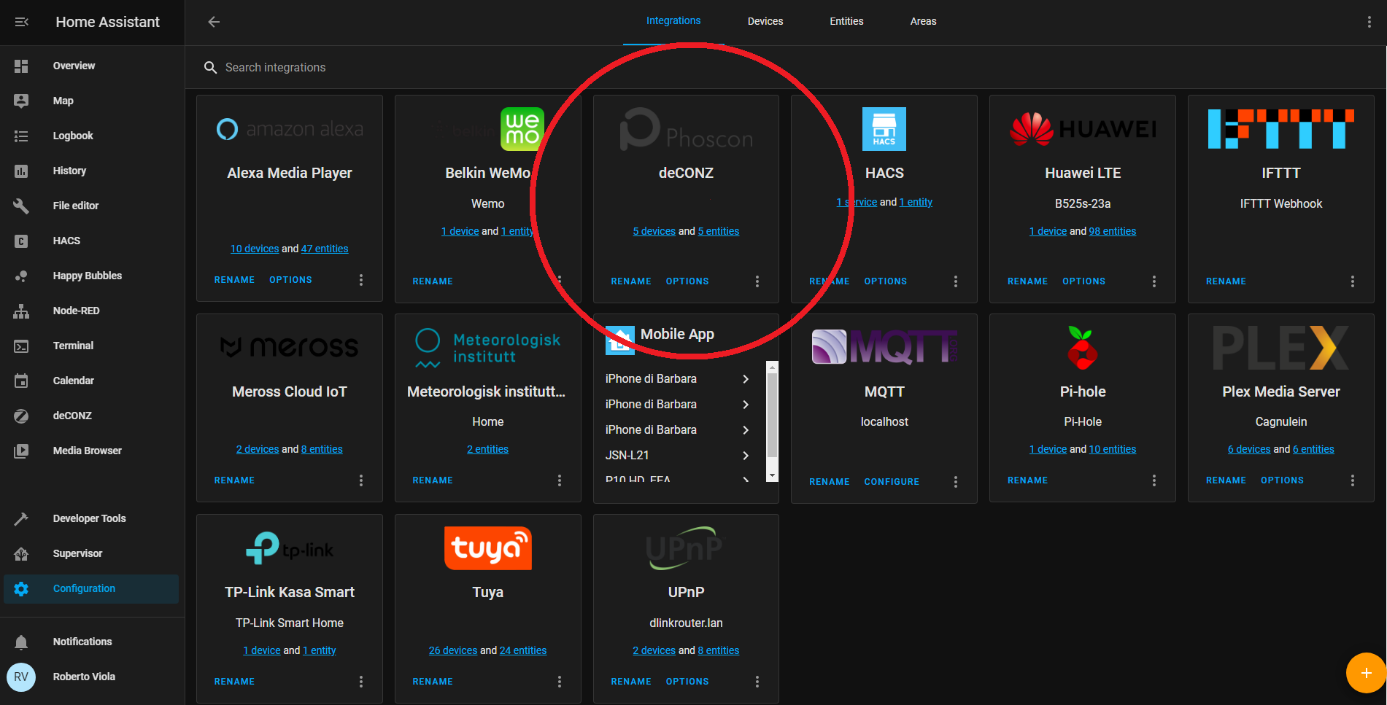Open the Logbook sidebar icon
Screen dimensions: 1387x705
pyautogui.click(x=21, y=136)
